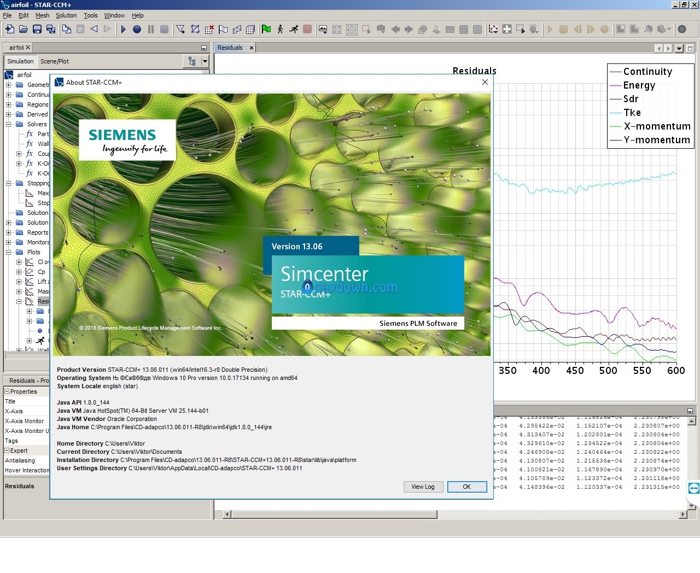Click the red Stop square icon
The width and height of the screenshot is (700, 573).
pos(307,29)
